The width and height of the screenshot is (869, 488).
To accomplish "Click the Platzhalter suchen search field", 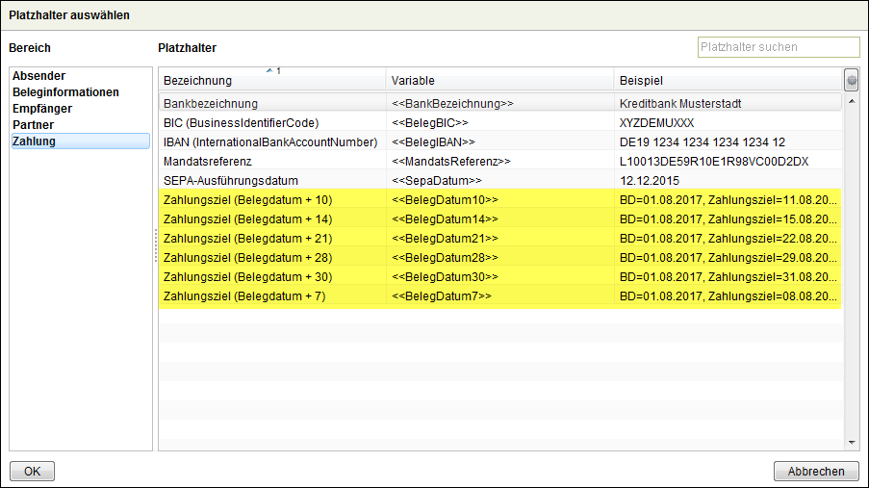I will click(x=778, y=47).
